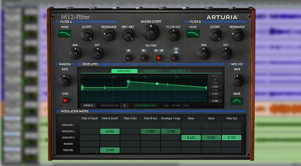Click the Point number field showing 1
This screenshot has height=166, width=301.
tap(215, 80)
